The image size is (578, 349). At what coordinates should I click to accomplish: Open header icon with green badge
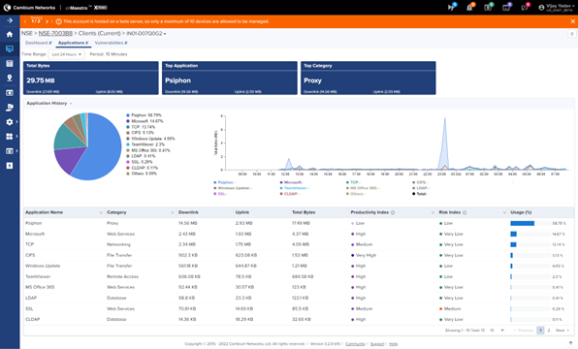tap(488, 8)
